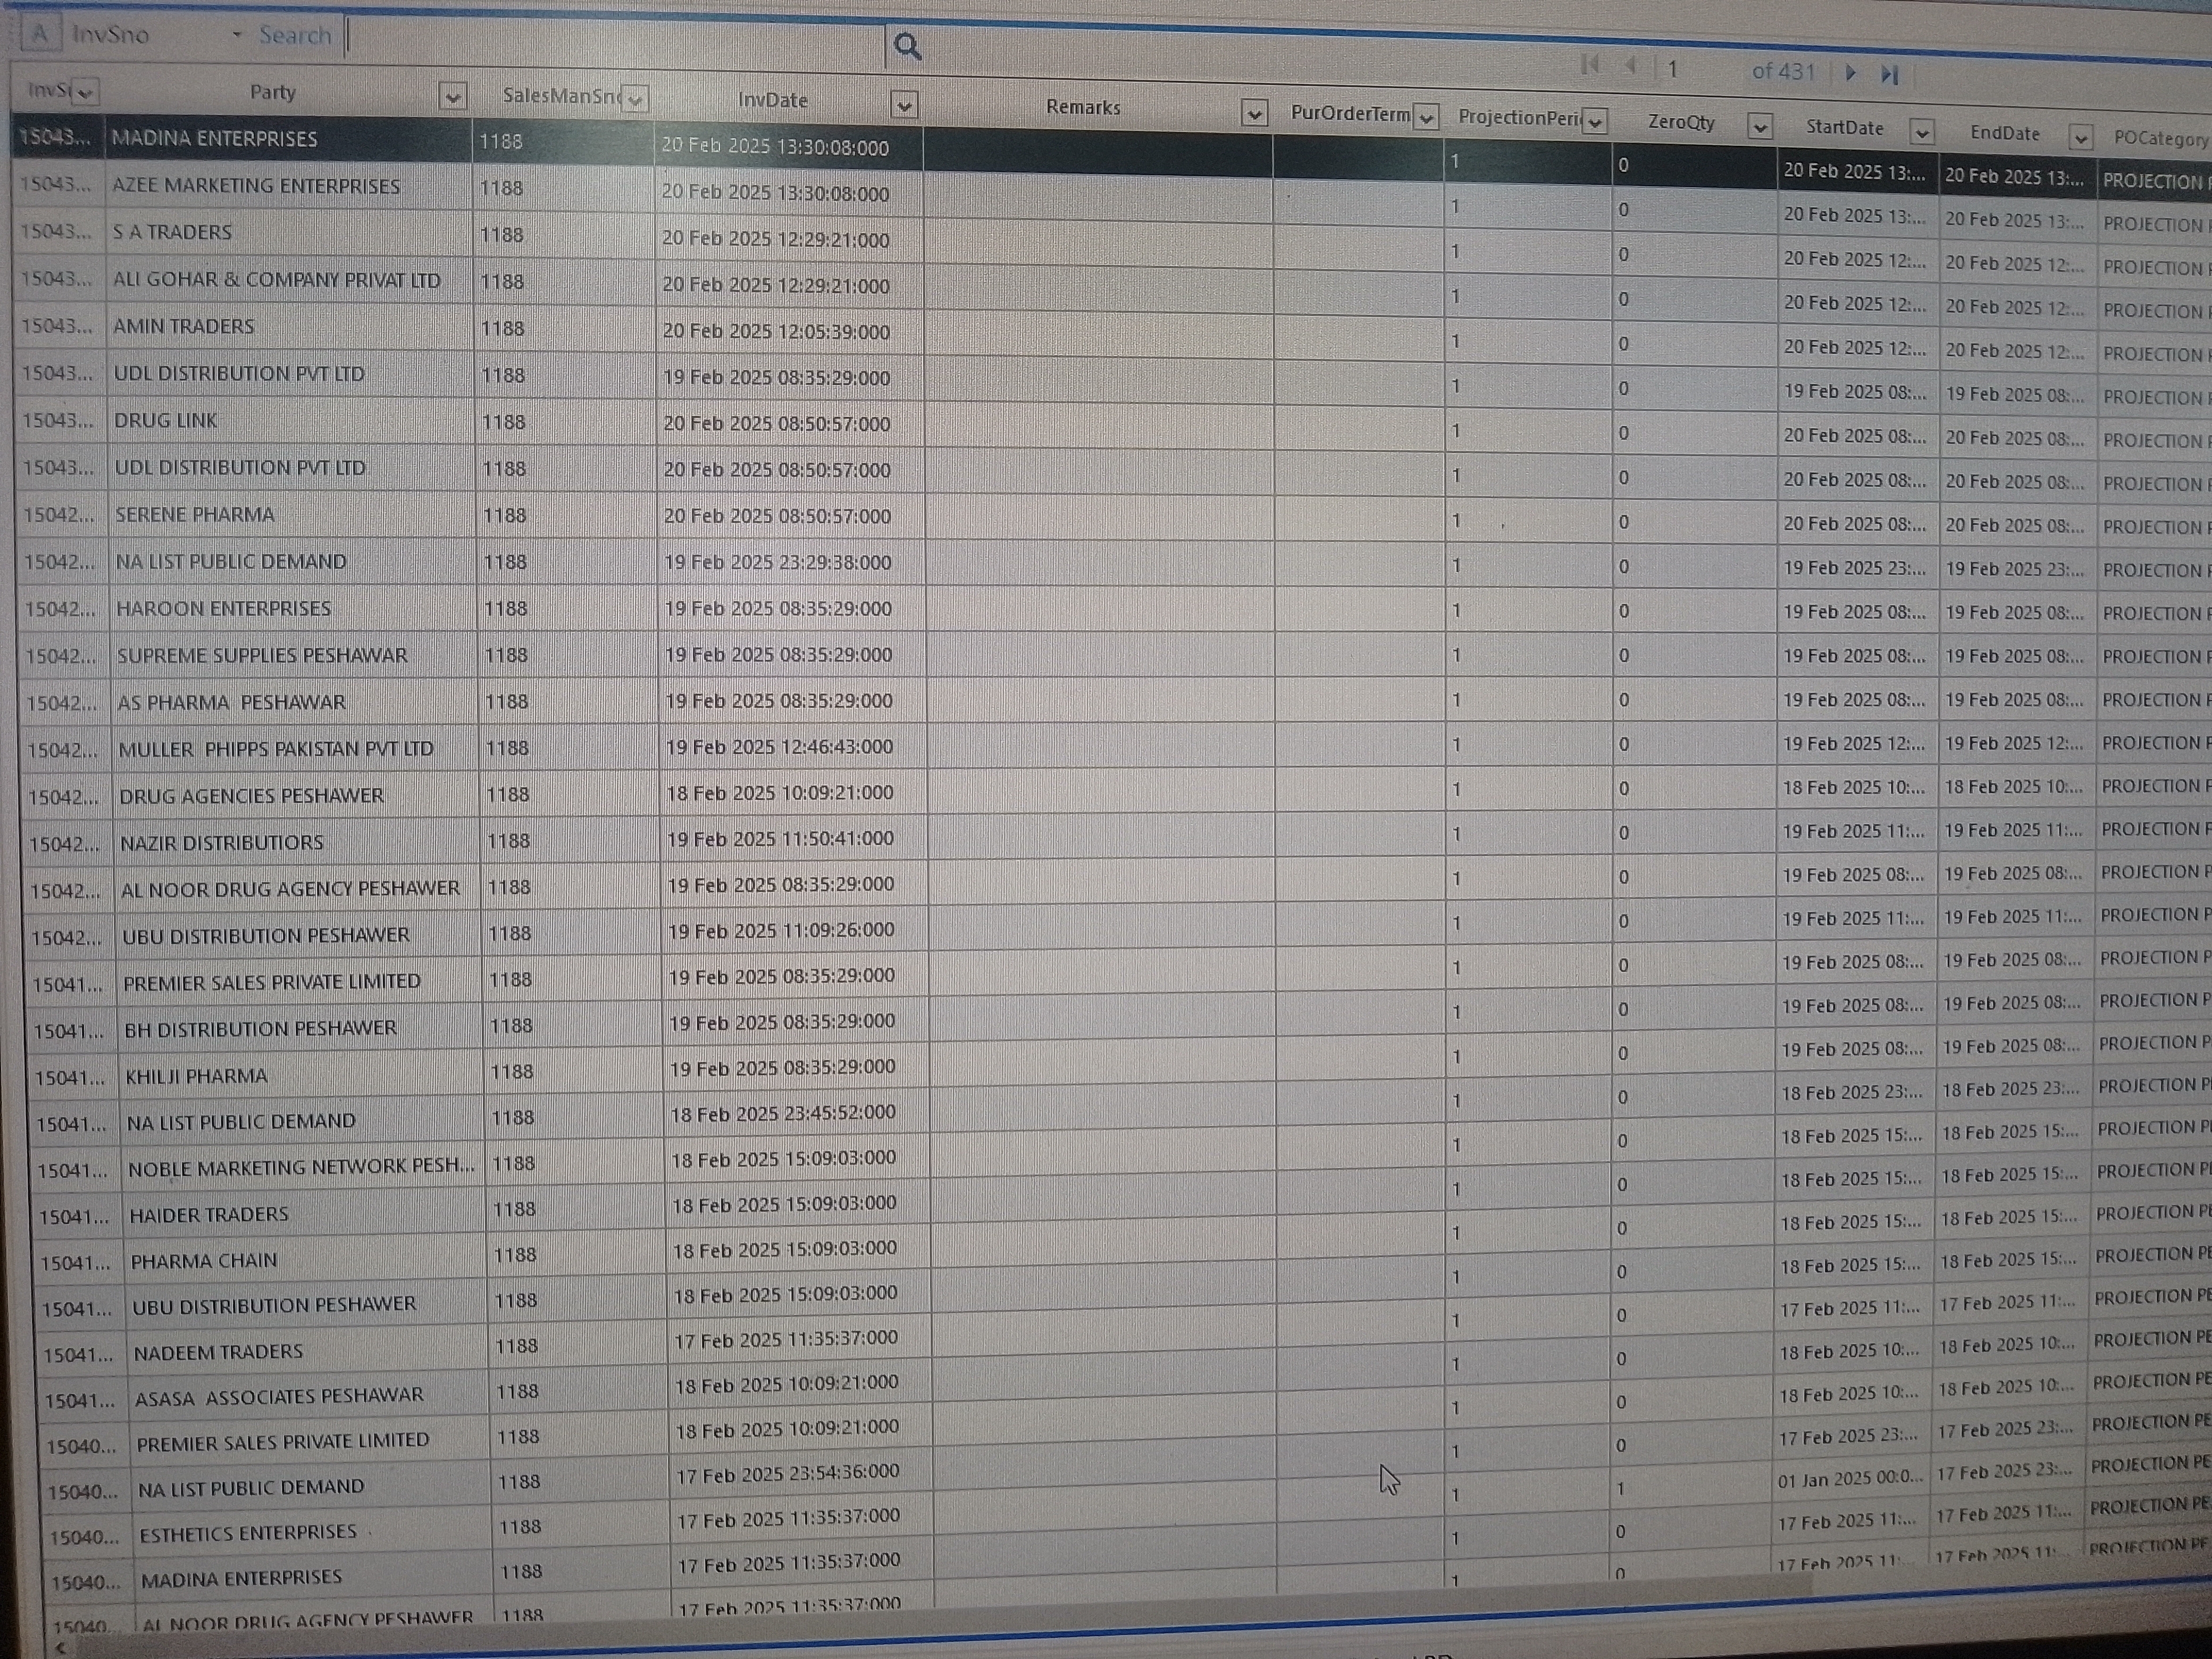
Task: Go to next page arrow
Action: click(x=1850, y=73)
